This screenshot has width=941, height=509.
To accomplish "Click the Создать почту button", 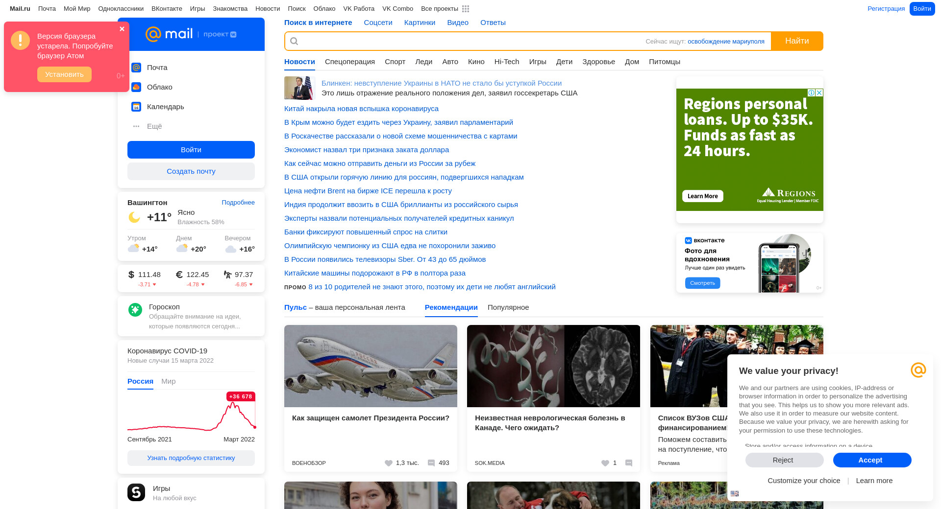I will [191, 171].
